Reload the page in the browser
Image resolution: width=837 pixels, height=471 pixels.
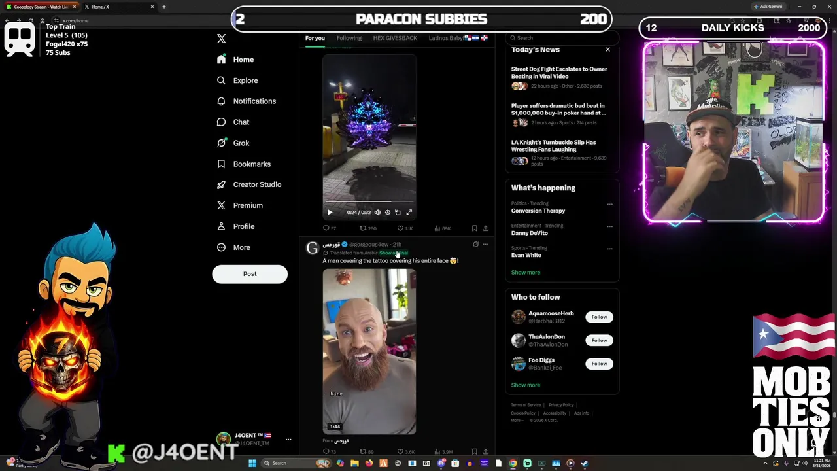(30, 20)
